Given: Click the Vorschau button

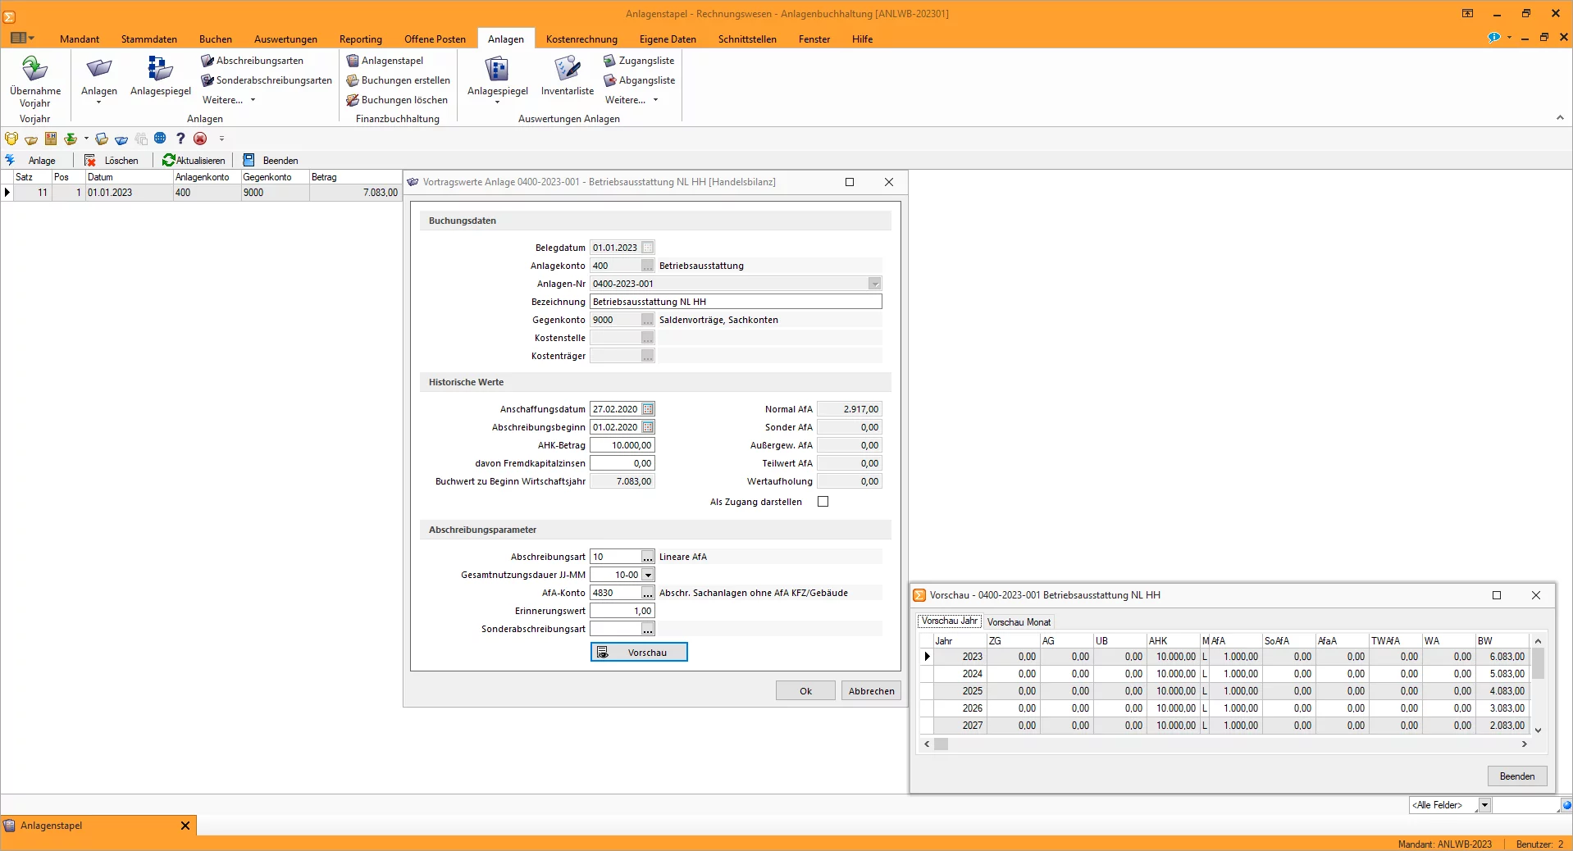Looking at the screenshot, I should (639, 653).
